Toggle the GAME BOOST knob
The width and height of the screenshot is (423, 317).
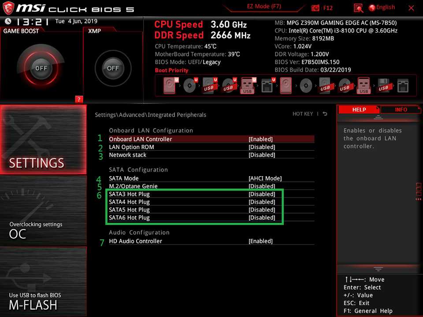click(x=41, y=68)
